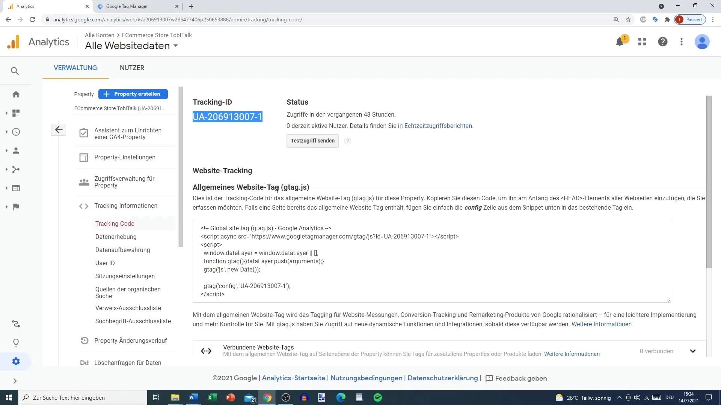Open Suchbegriff-Ausschlussliste menu item
This screenshot has height=405, width=721.
(x=133, y=321)
